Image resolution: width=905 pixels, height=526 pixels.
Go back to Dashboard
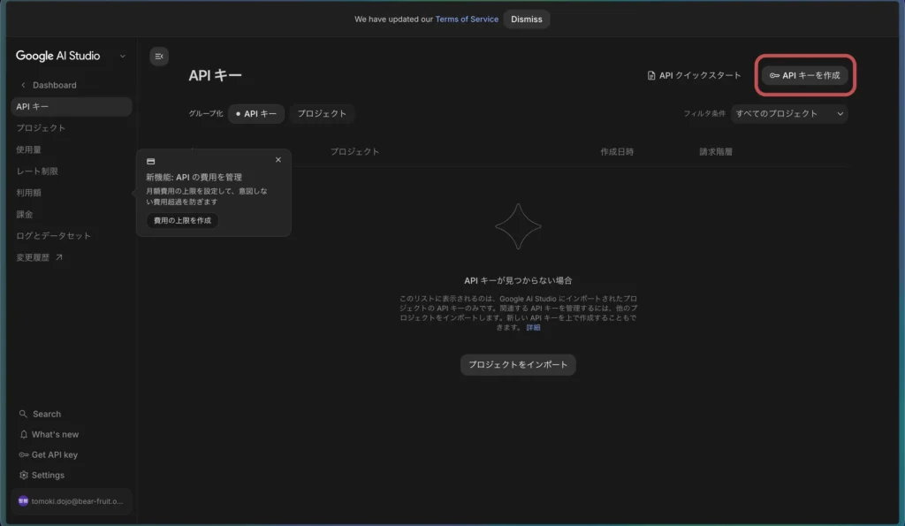[x=54, y=85]
